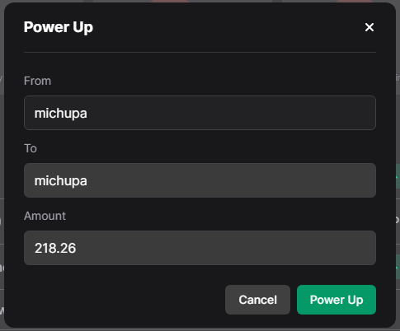The height and width of the screenshot is (331, 400).
Task: Click the Amount label text
Action: click(x=45, y=216)
